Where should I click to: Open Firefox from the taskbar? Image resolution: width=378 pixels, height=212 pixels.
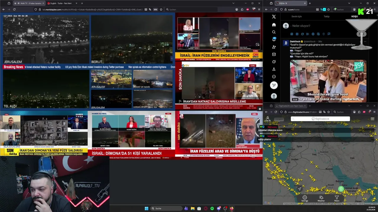(232, 208)
